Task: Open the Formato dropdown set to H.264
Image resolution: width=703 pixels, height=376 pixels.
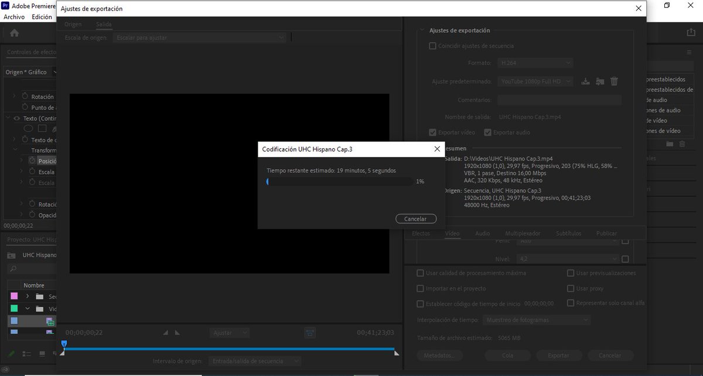Action: 534,63
